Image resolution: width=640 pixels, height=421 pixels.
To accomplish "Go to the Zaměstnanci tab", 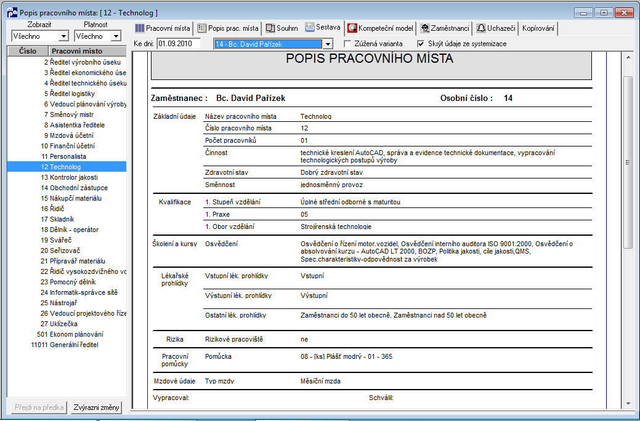I will pyautogui.click(x=445, y=28).
